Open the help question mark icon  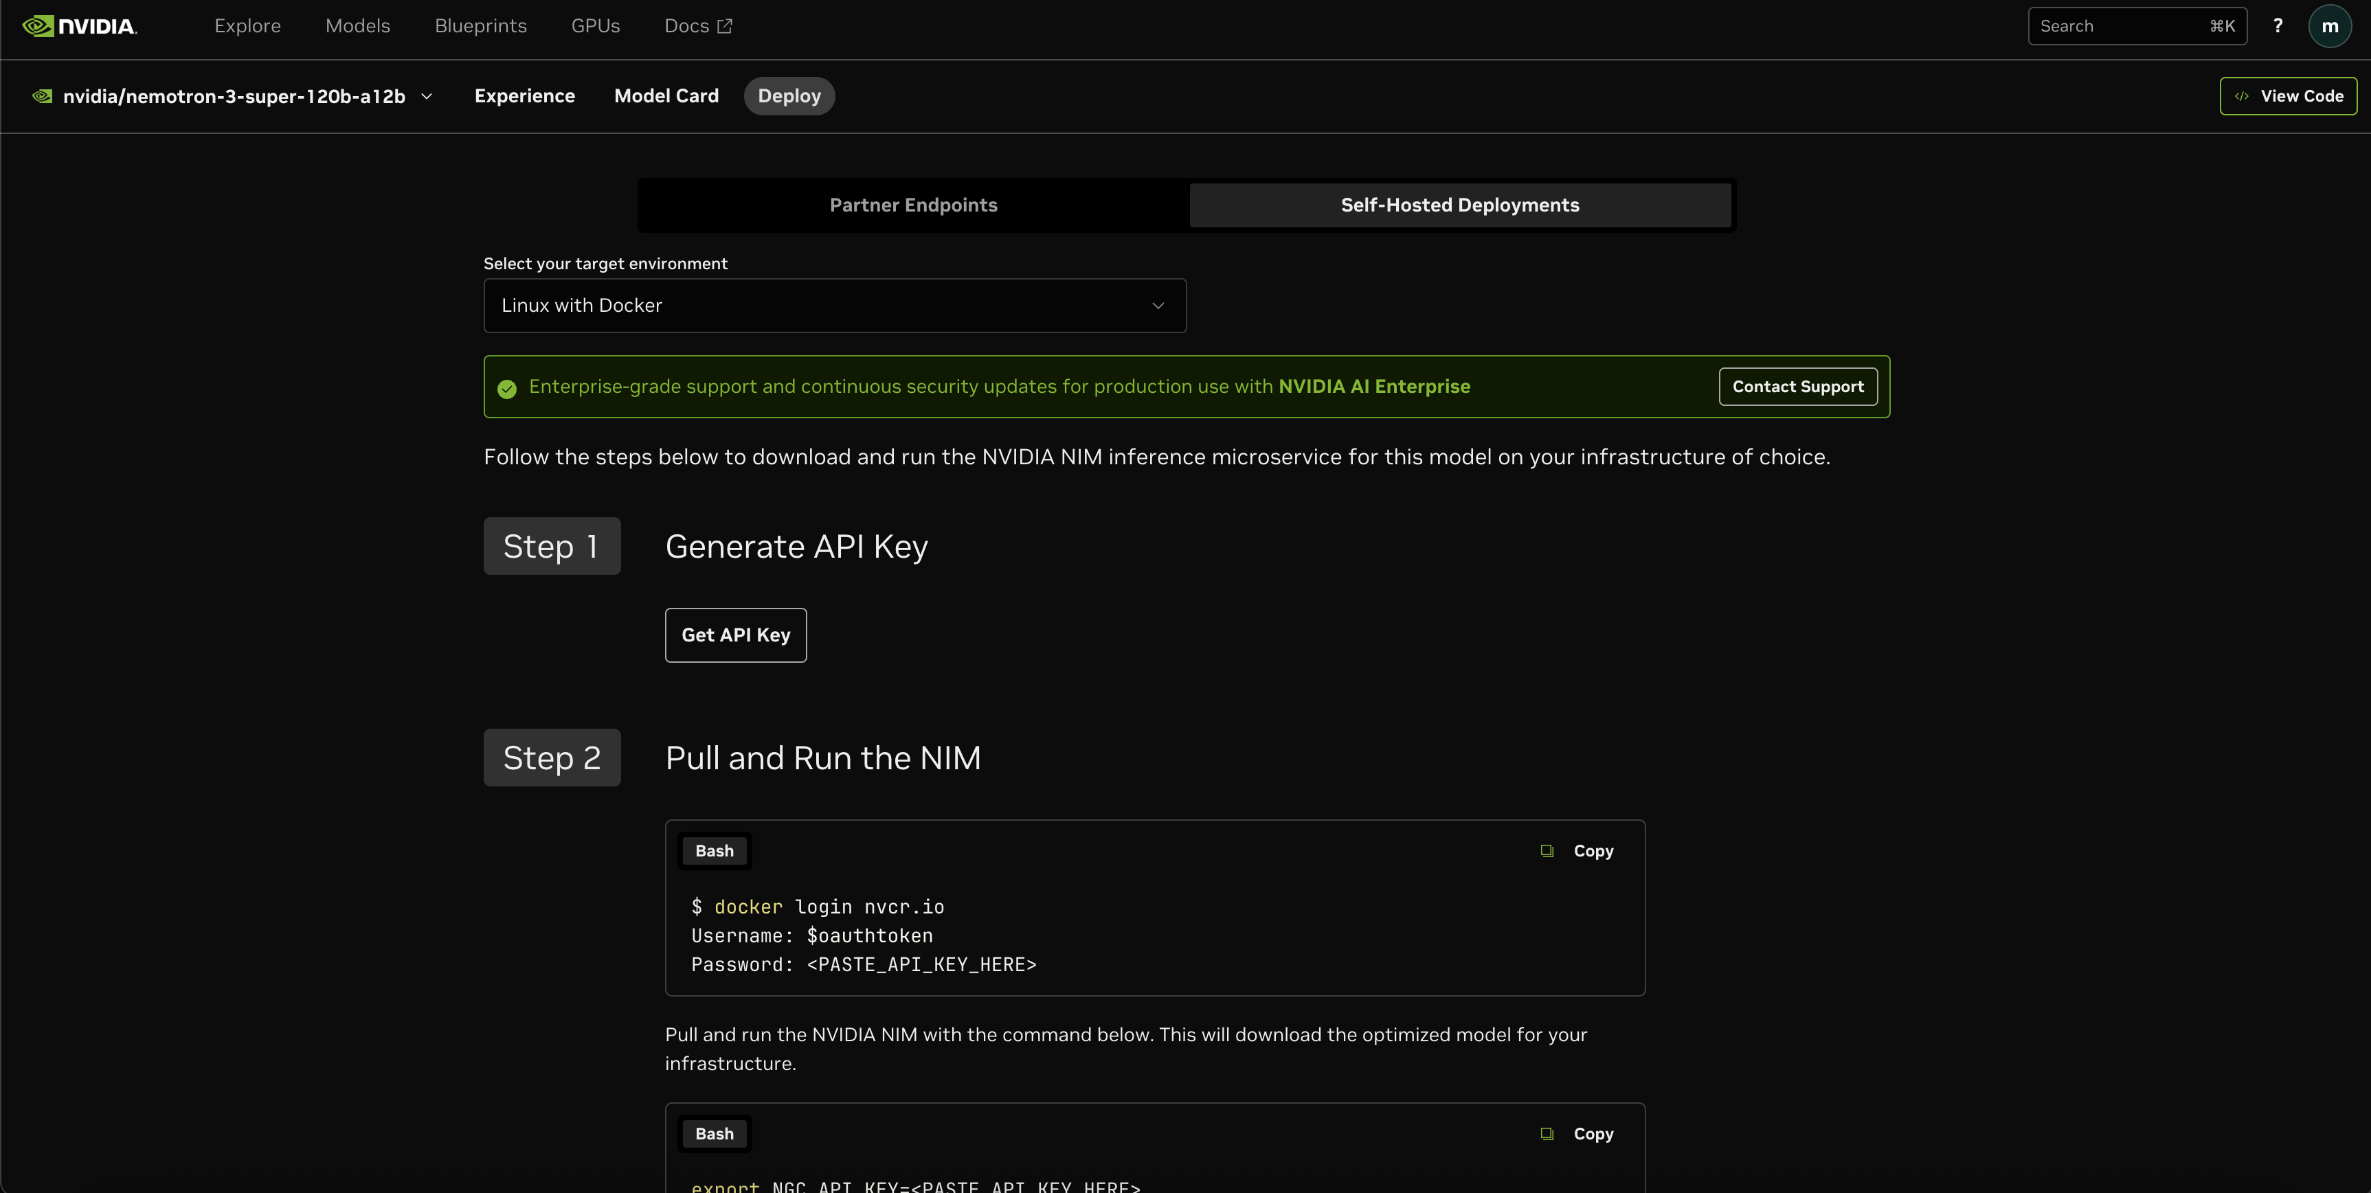click(x=2277, y=25)
